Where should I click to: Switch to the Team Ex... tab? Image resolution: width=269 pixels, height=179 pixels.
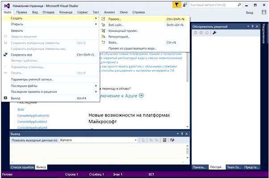click(234, 167)
